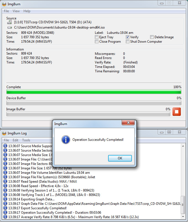This screenshot has width=188, height=222.
Task: Click info icon beside Image File Volume Identifier row
Action: 5,173
